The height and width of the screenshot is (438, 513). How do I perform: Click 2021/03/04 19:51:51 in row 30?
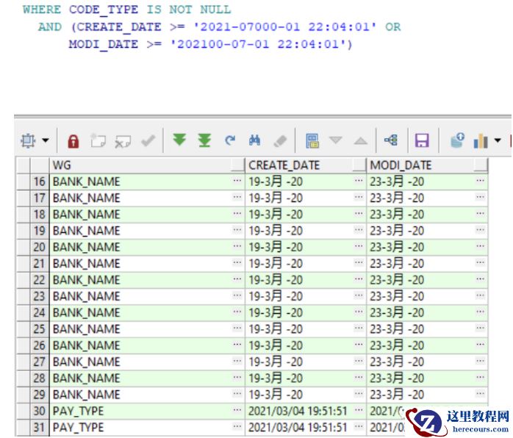pos(298,412)
